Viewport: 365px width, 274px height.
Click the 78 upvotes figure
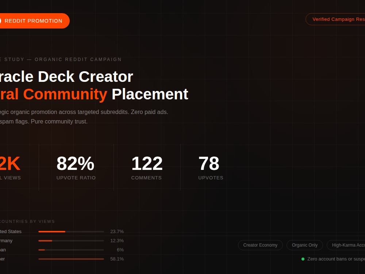[209, 163]
